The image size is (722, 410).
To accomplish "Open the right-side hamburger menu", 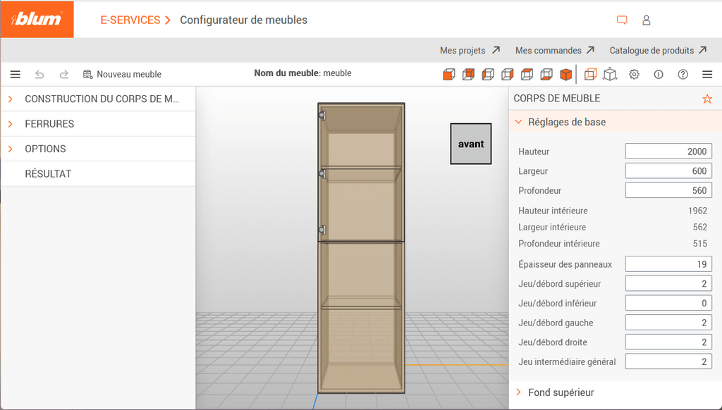I will coord(707,75).
